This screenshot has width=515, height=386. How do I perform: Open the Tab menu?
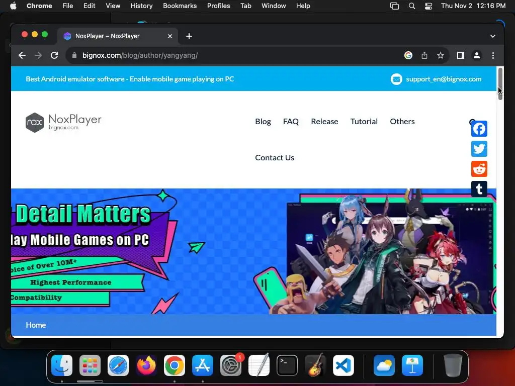click(245, 6)
